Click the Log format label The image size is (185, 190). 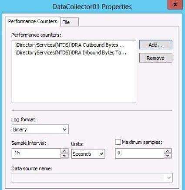click(24, 119)
